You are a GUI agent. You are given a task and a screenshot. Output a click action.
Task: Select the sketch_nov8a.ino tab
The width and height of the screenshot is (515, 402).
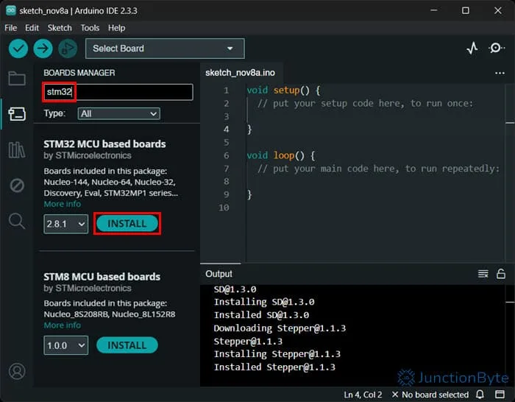[240, 73]
